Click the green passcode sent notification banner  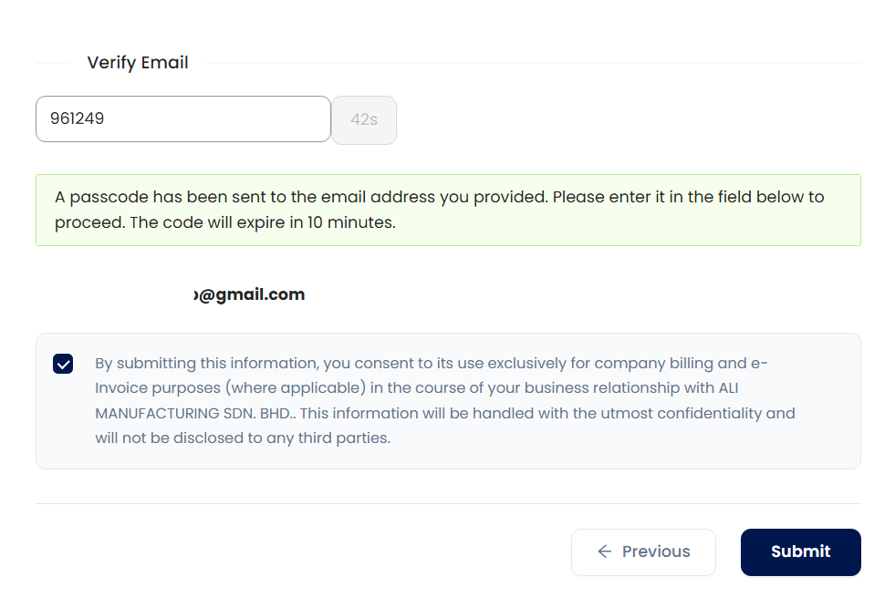coord(447,210)
